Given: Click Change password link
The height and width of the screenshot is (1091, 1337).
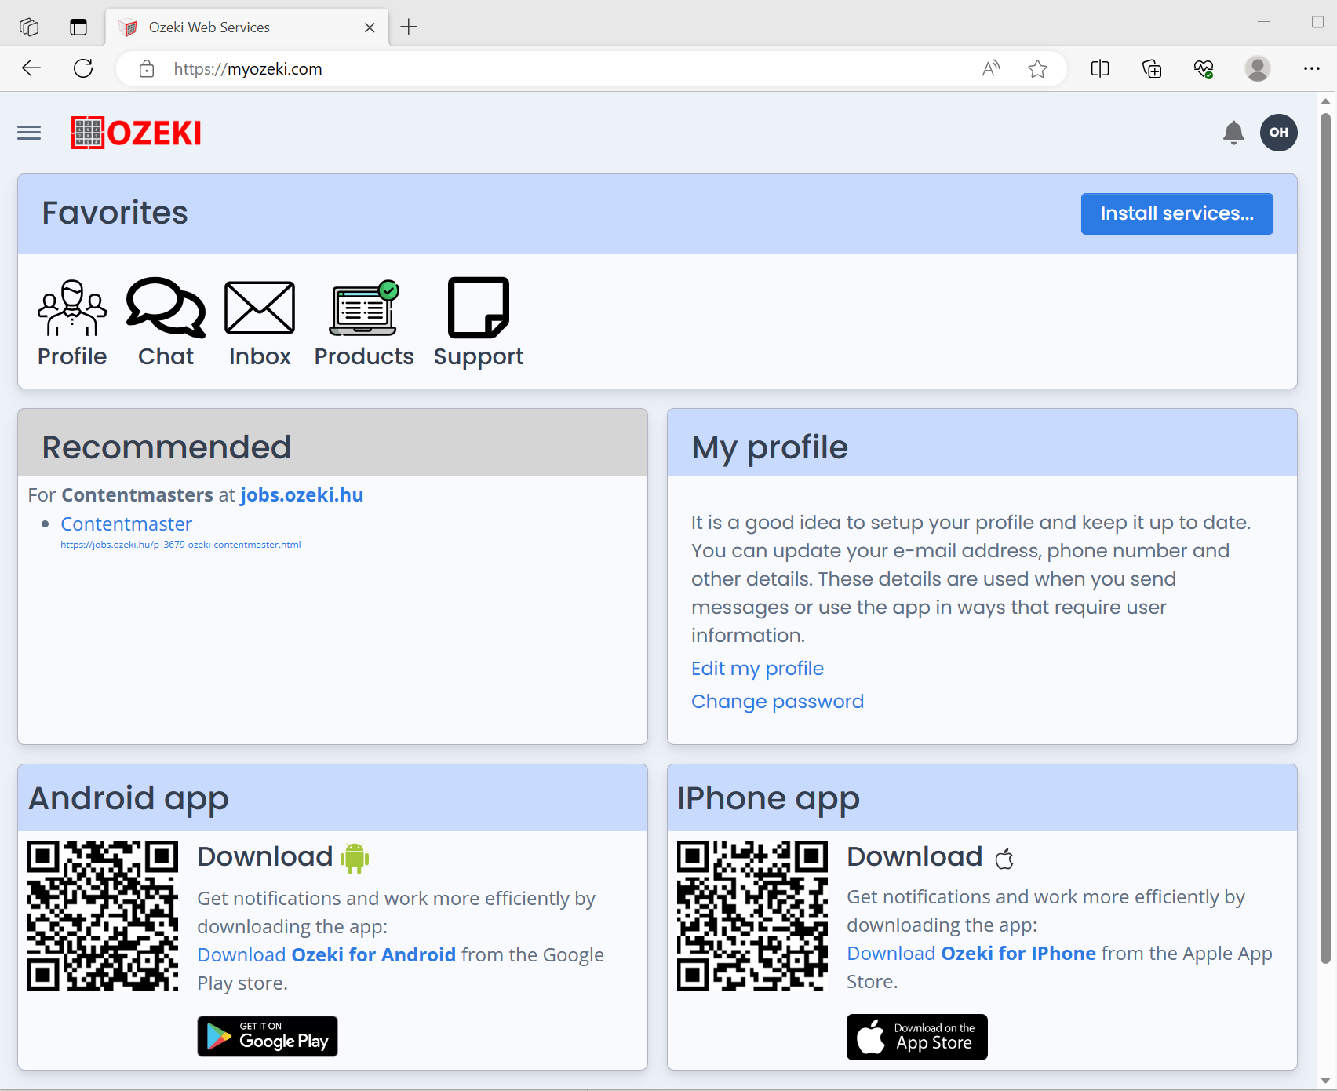Looking at the screenshot, I should 778,701.
